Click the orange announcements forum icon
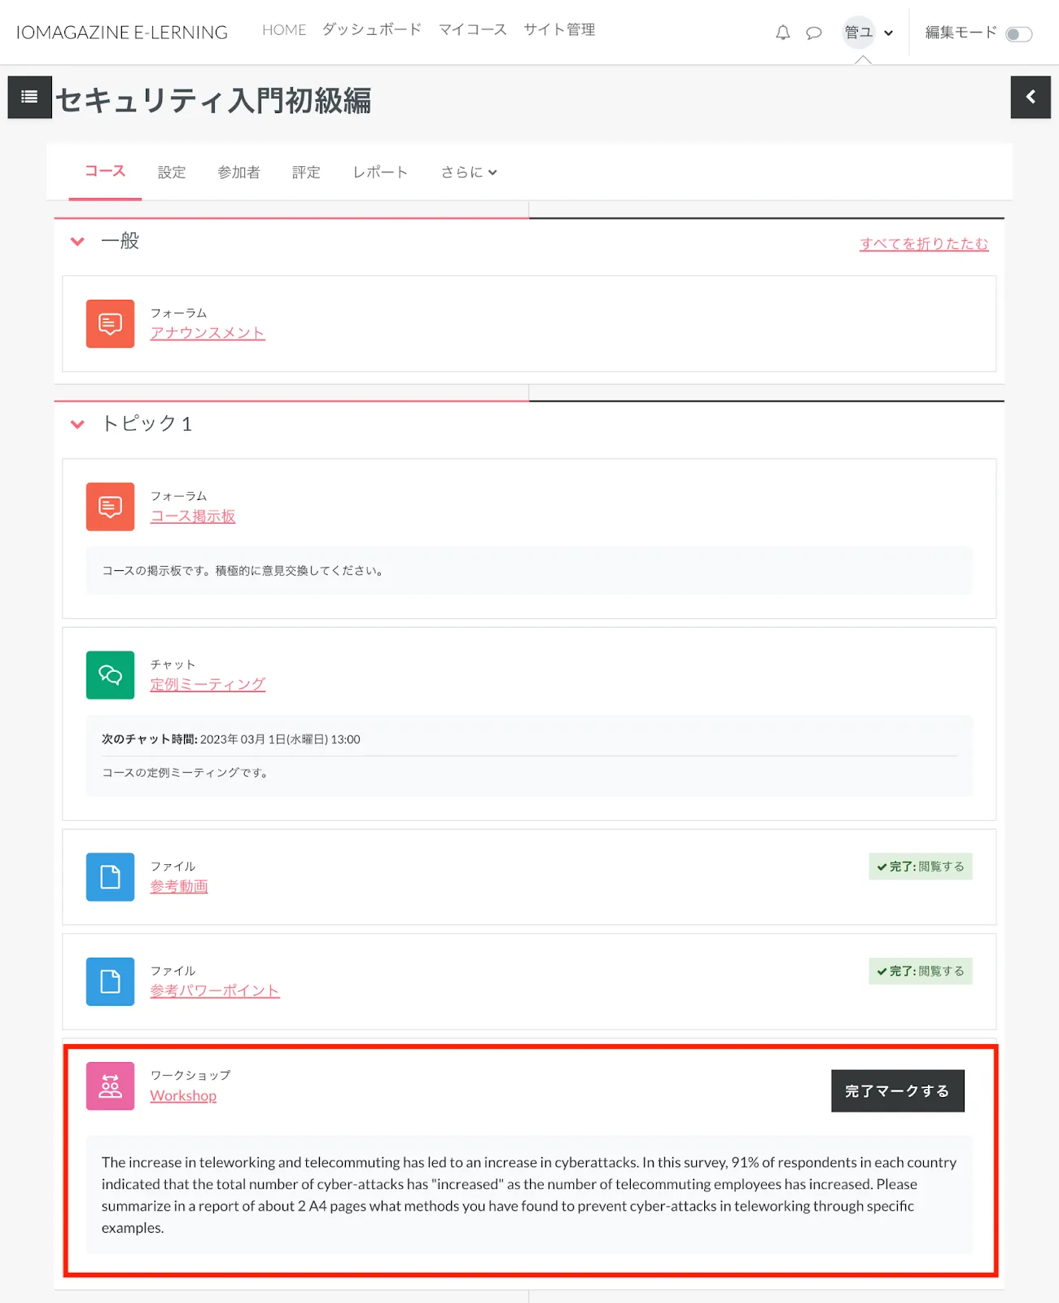Viewport: 1059px width, 1303px height. coord(110,324)
